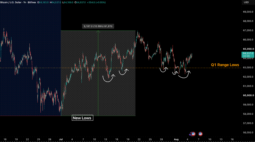Image resolution: width=255 pixels, height=142 pixels.
Task: Click the Aug label on the time axis
Action: (x=176, y=139)
